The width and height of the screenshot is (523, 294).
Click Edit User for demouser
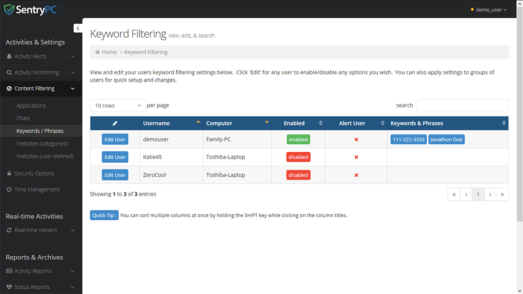[x=115, y=140]
